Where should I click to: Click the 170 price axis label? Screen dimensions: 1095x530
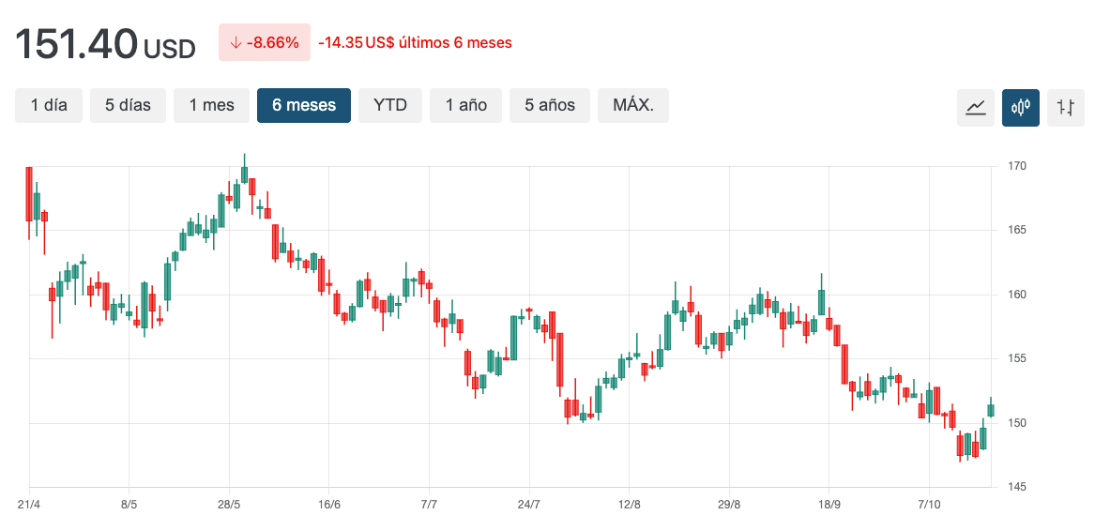pyautogui.click(x=1018, y=167)
